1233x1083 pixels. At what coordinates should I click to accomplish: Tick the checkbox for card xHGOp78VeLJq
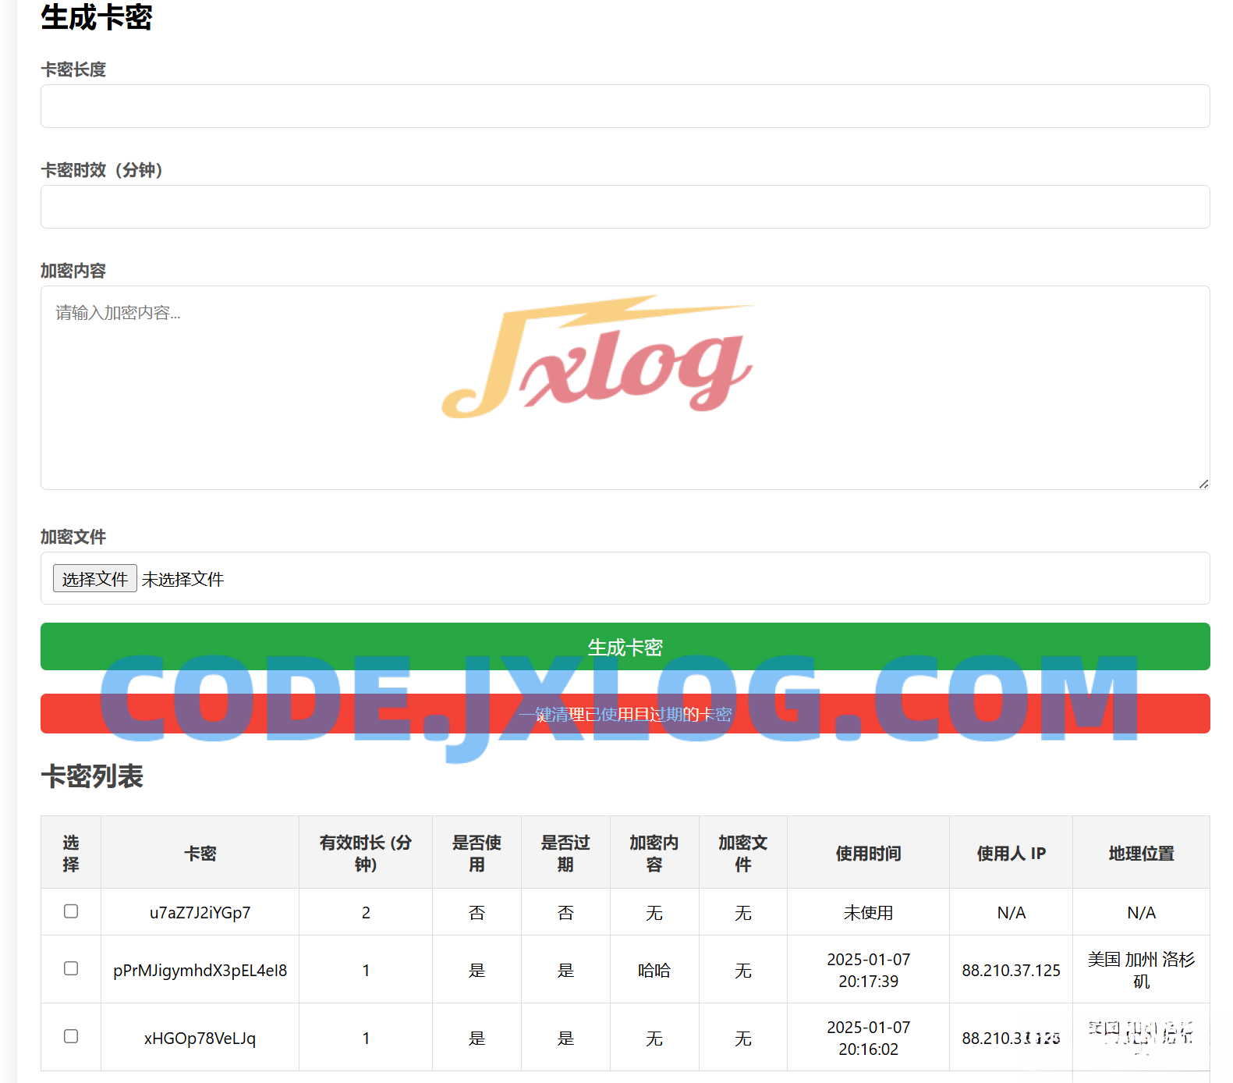pos(71,1036)
